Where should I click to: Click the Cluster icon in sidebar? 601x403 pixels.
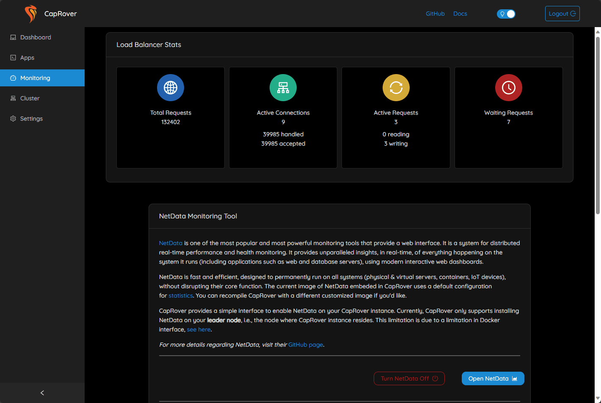(x=13, y=98)
